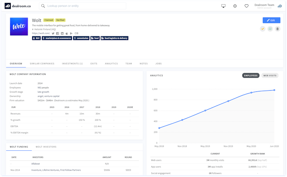Click the SEED round label
The height and width of the screenshot is (177, 287).
[128, 170]
